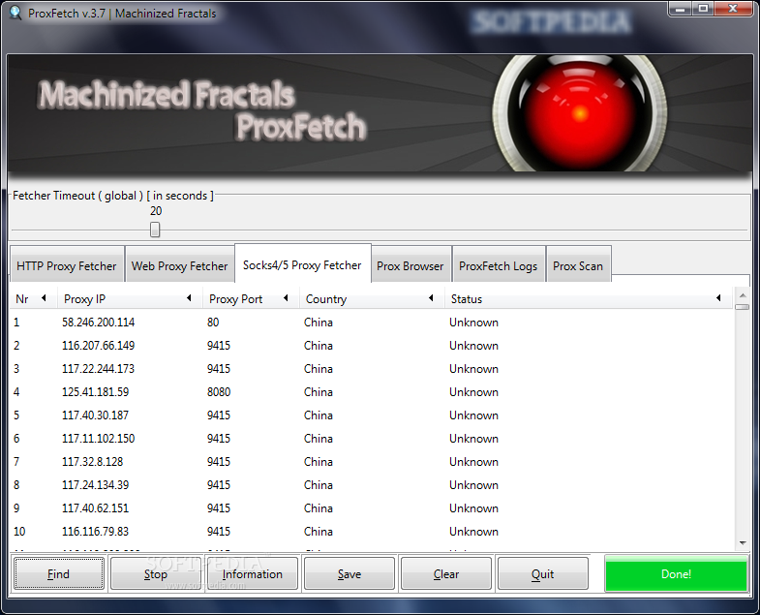Screen dimensions: 760x615
Task: Click Unknown status in row 5
Action: point(473,415)
